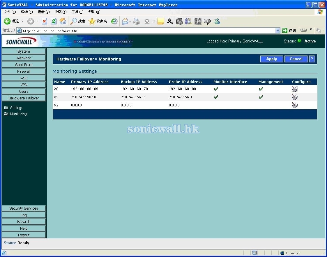The width and height of the screenshot is (327, 257).
Task: Open the Help navigation button in sidebar
Action: pyautogui.click(x=24, y=228)
